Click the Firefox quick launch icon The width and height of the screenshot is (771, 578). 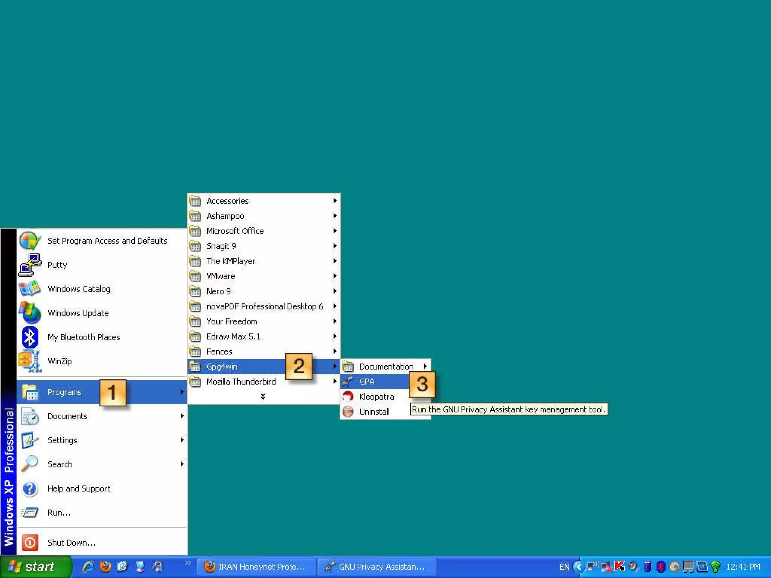pyautogui.click(x=105, y=566)
